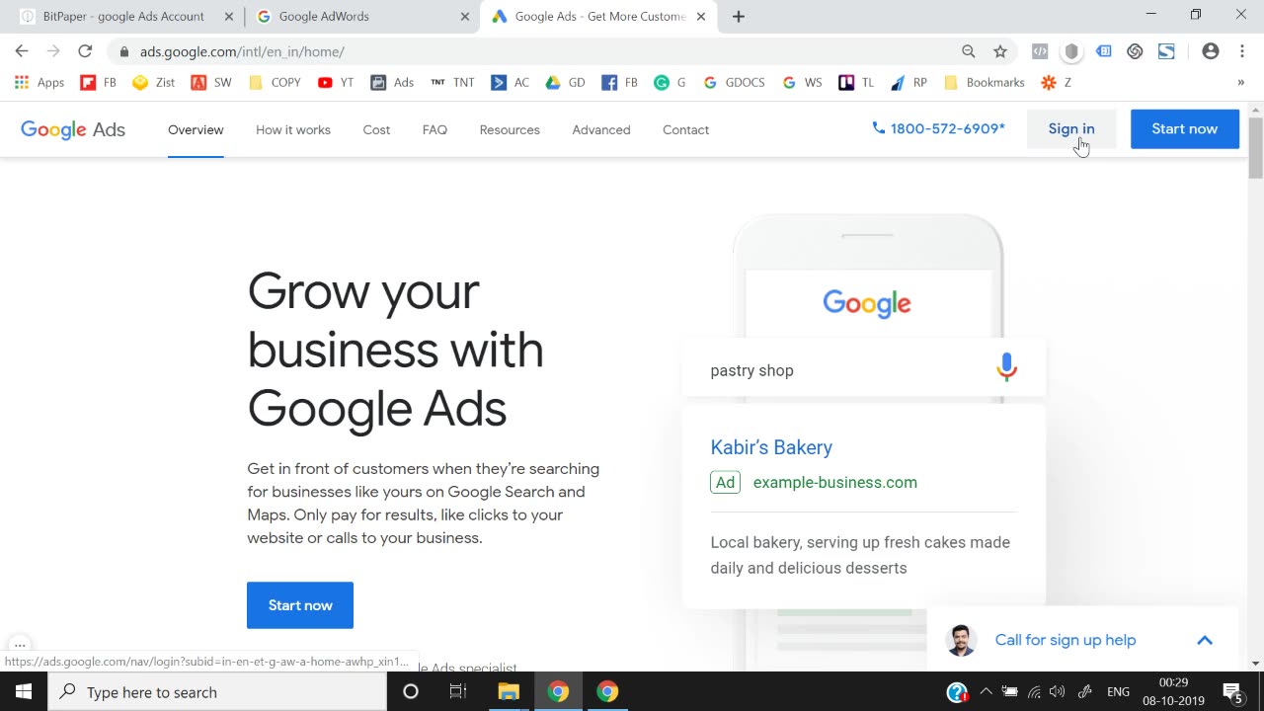The image size is (1264, 711).
Task: Click the Kabir's Bakery ad title
Action: (771, 447)
